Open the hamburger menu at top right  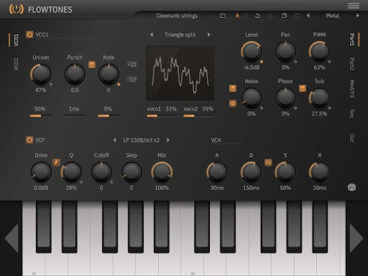tap(354, 6)
